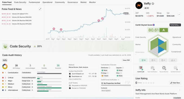This screenshot has height=99, width=184.
Task: Copy hash icon beside BaseAdapter.sol
Action: tap(96, 76)
